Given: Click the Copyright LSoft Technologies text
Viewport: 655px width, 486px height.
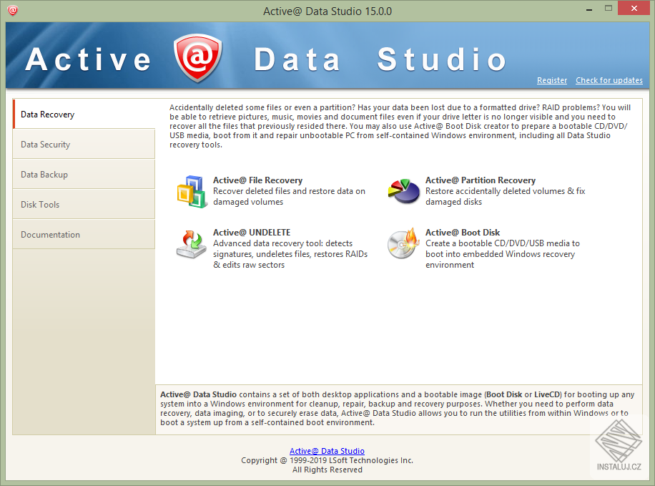Looking at the screenshot, I should click(327, 460).
